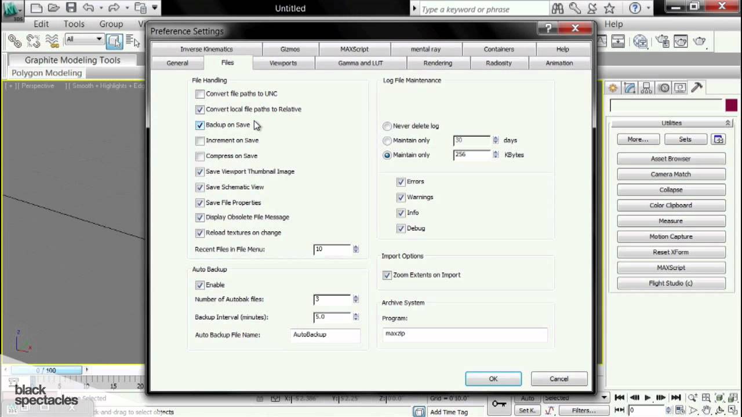This screenshot has height=417, width=742.
Task: Open the Display command panel tab
Action: point(680,88)
